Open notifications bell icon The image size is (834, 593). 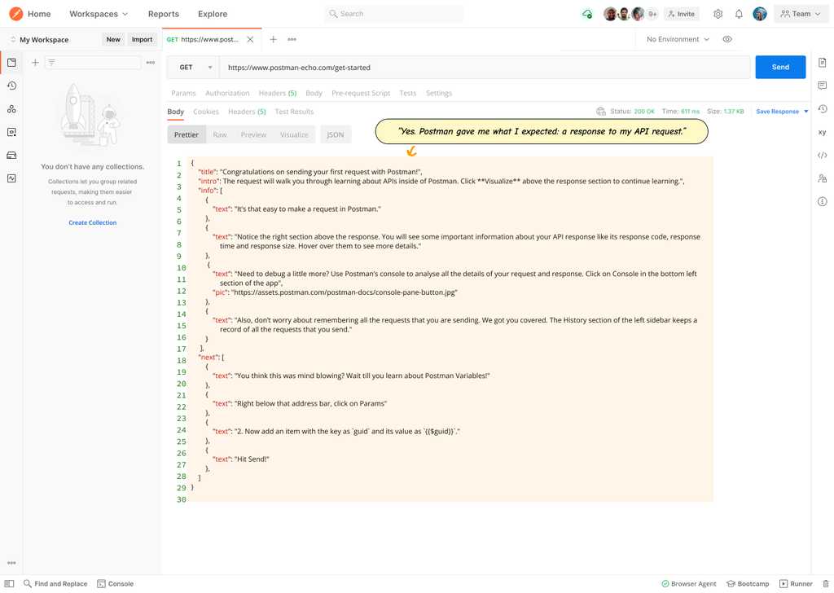(739, 14)
